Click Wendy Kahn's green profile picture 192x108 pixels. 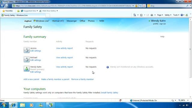(27, 68)
